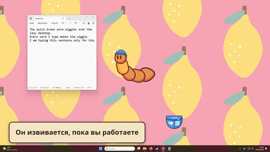
Task: Click the Notepad app icon in title bar
Action: tap(31, 19)
